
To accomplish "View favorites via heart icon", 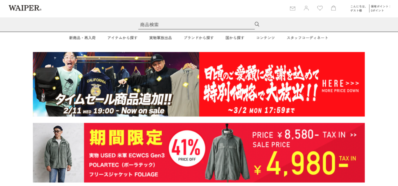I will coord(320,8).
